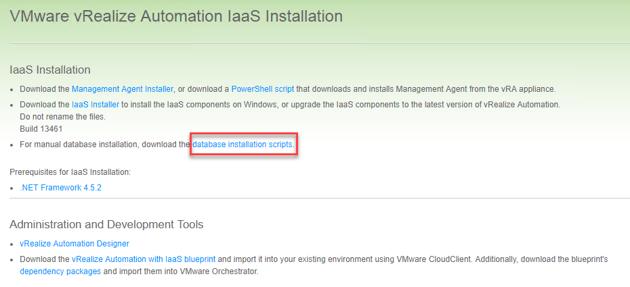The image size is (630, 287).
Task: Open the Management Agent Installer link
Action: (x=122, y=89)
